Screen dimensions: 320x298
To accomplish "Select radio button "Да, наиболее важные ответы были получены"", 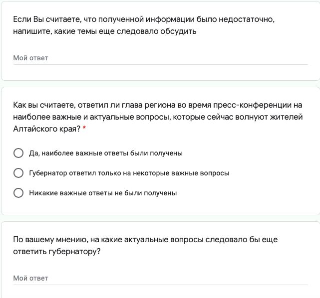I will coord(18,153).
